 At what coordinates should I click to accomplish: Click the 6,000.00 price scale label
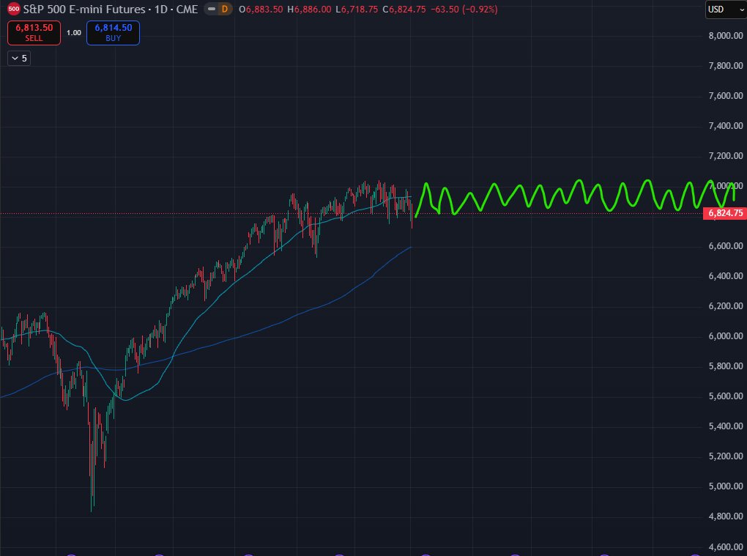click(x=726, y=336)
